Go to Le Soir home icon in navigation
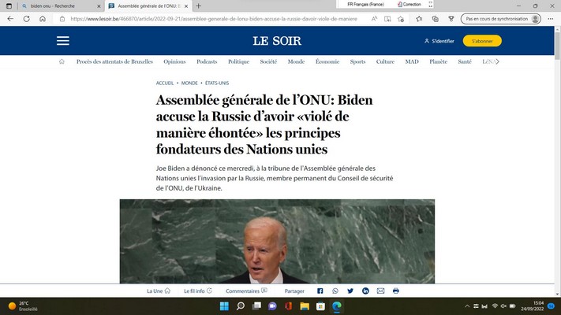The height and width of the screenshot is (315, 561). tap(62, 61)
